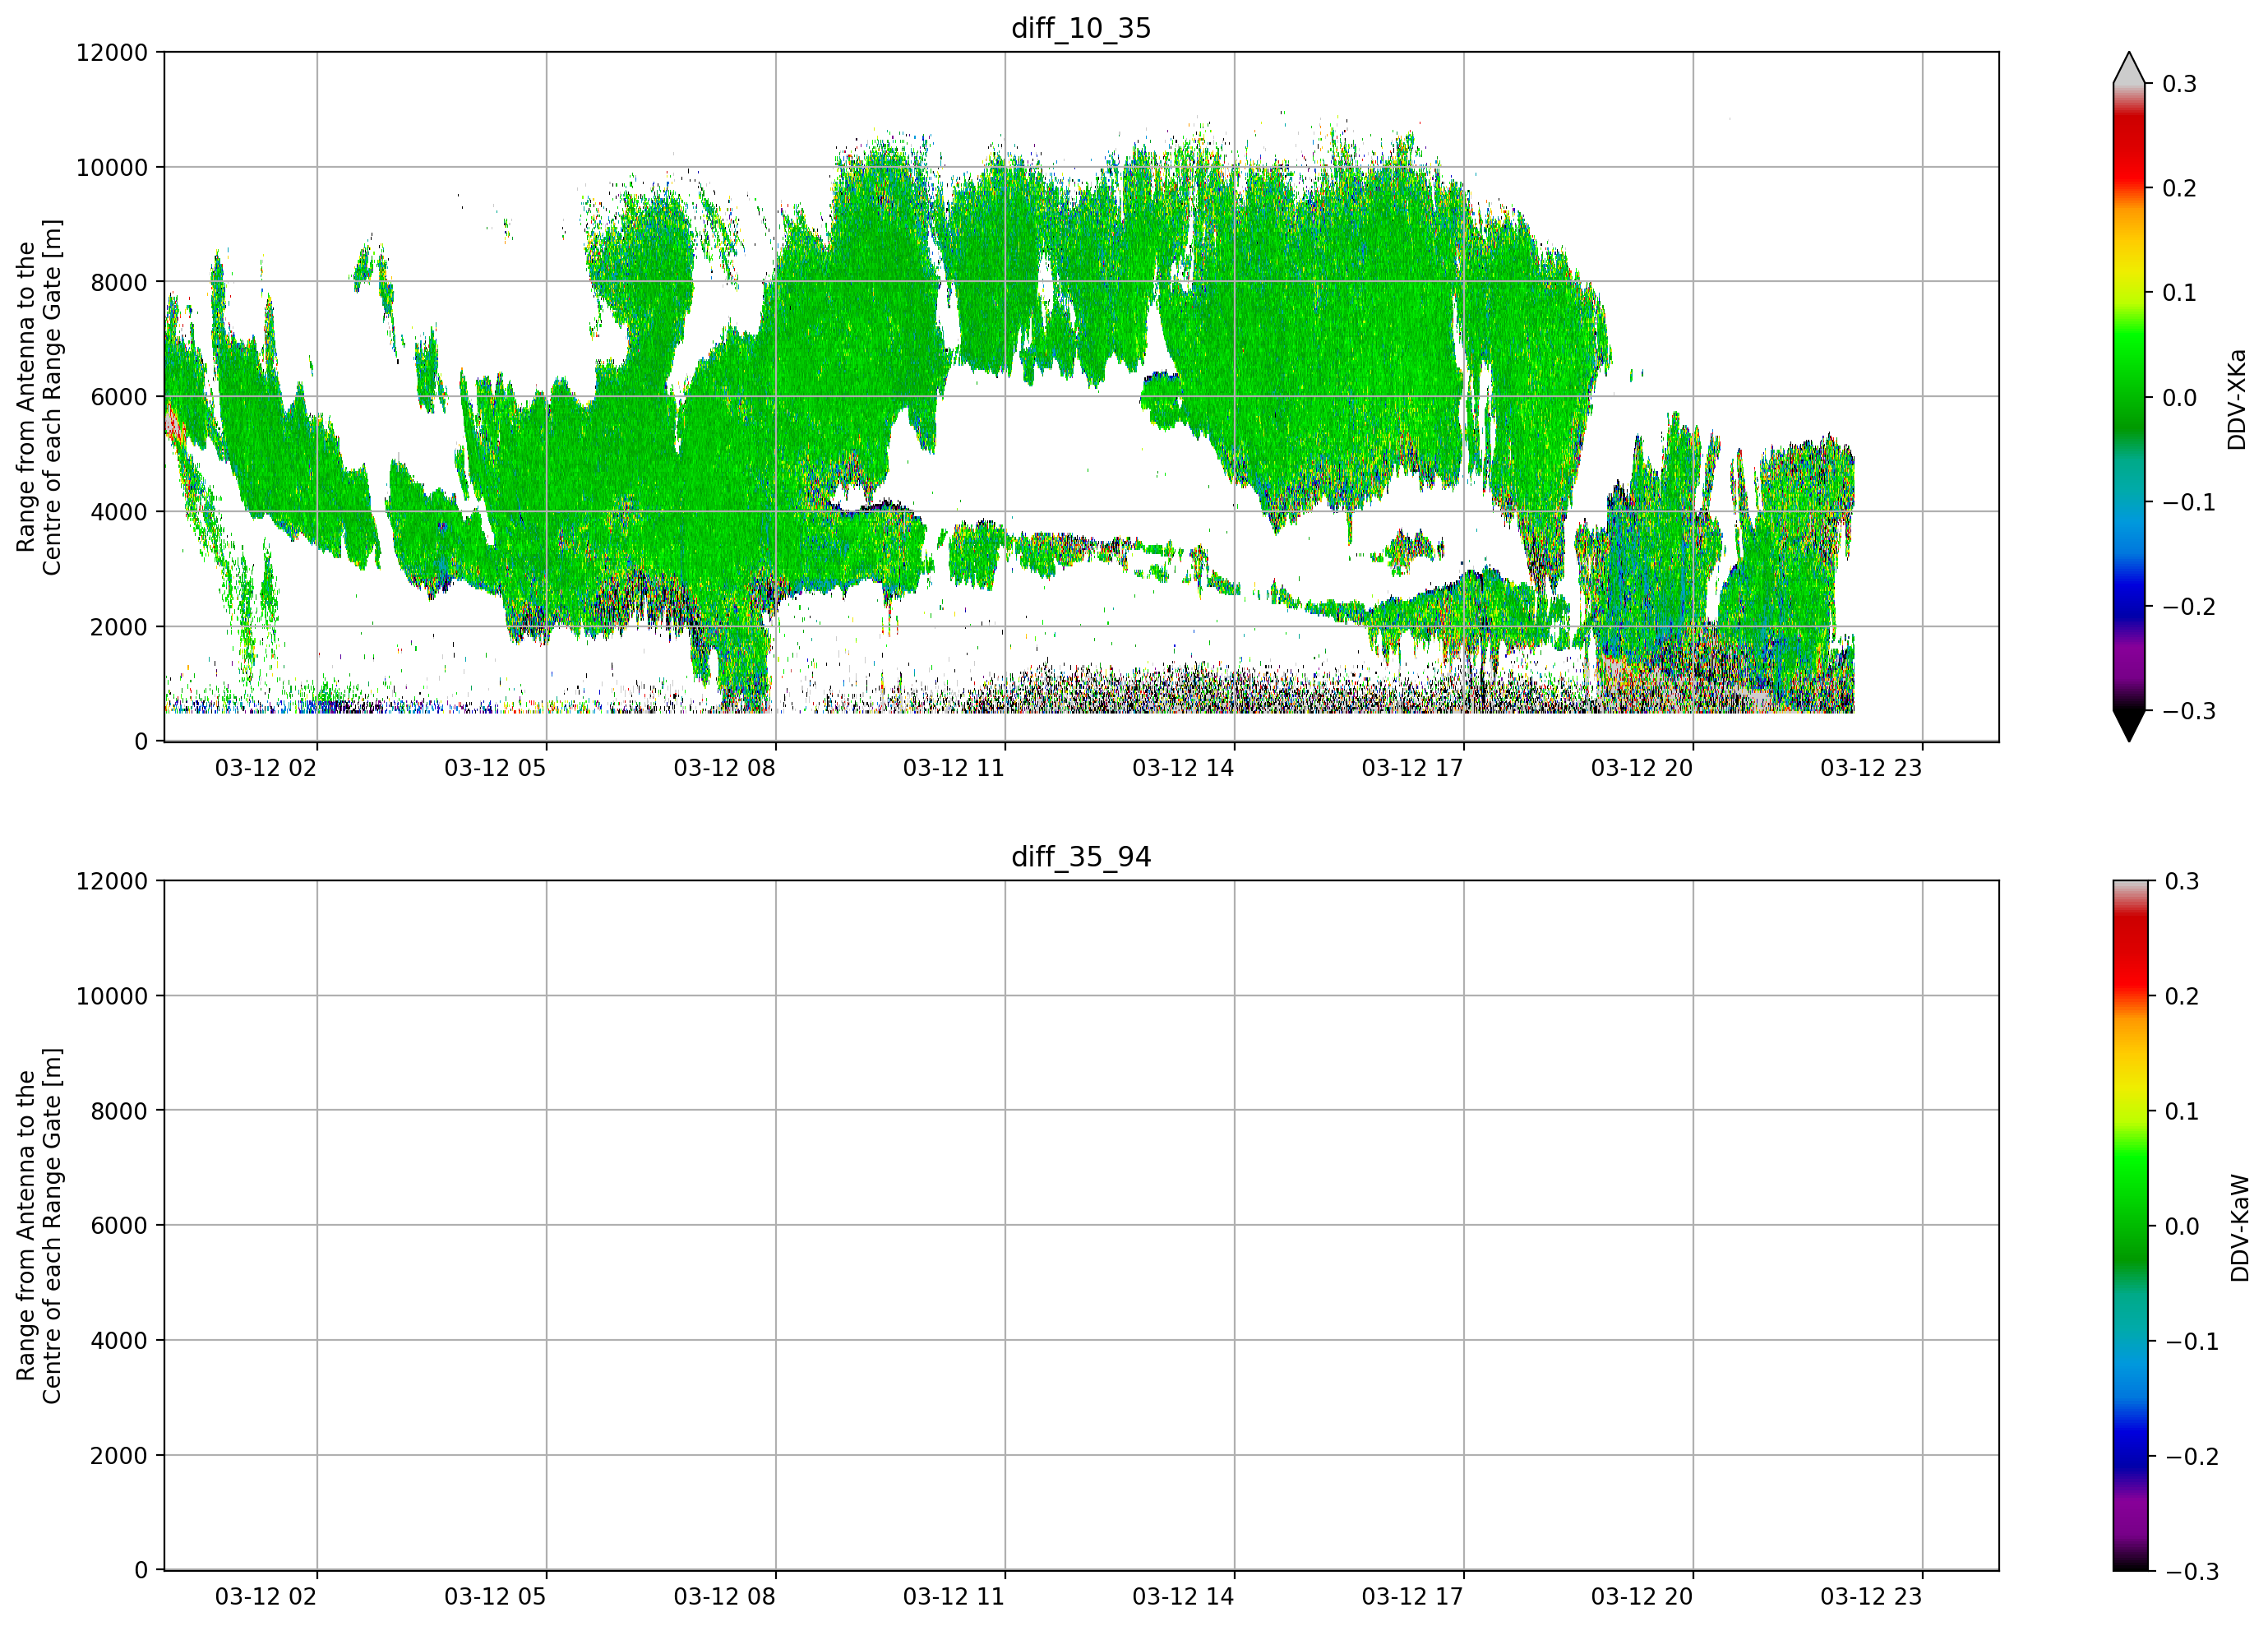This screenshot has width=2268, height=1626.
Task: Click the diff_35_94 plot title
Action: point(1081,857)
